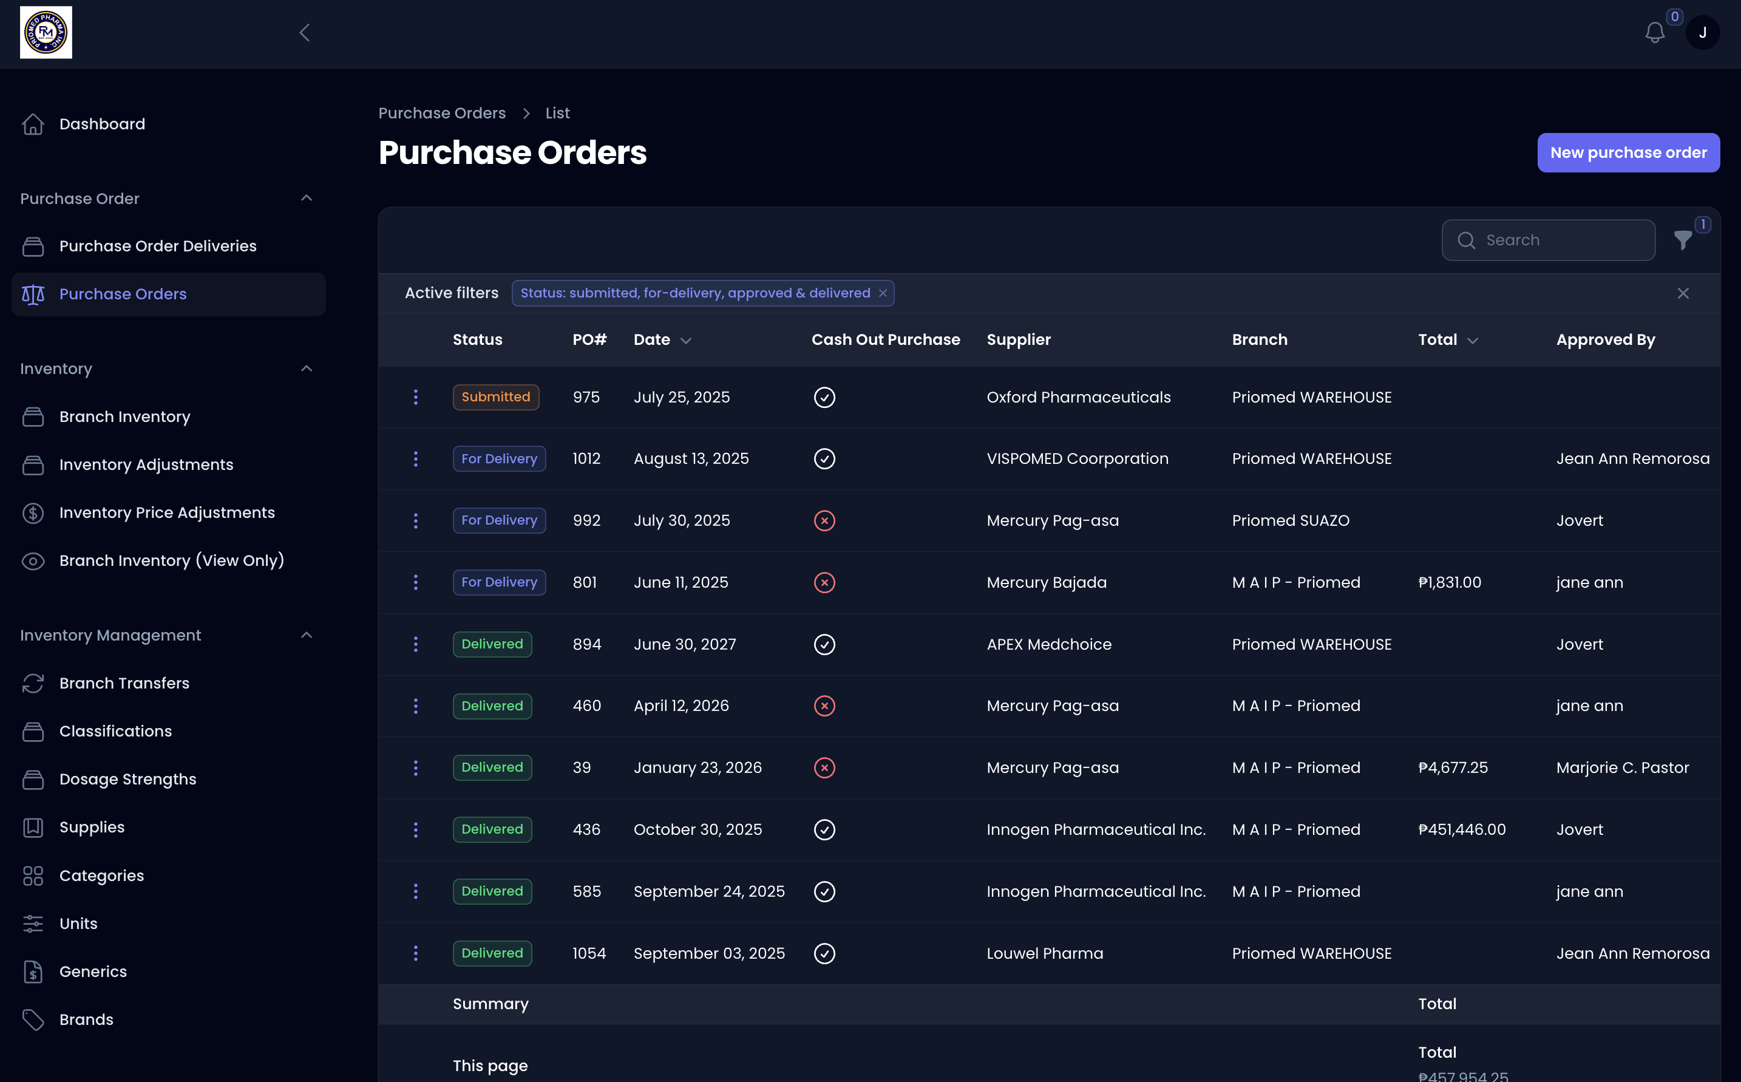
Task: Remove the active status filter chip
Action: click(882, 293)
